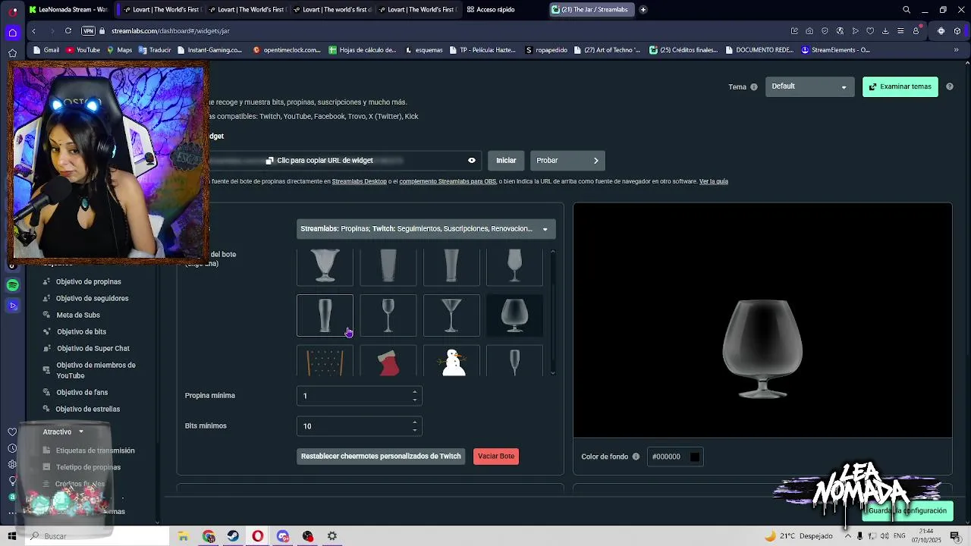This screenshot has height=546, width=971.
Task: Open heart bookmarks icon in browser sidebar
Action: (12, 431)
